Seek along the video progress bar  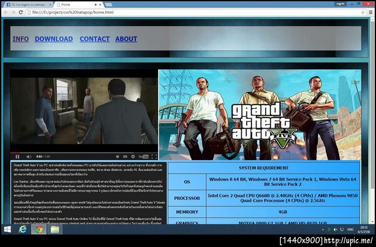point(84,153)
